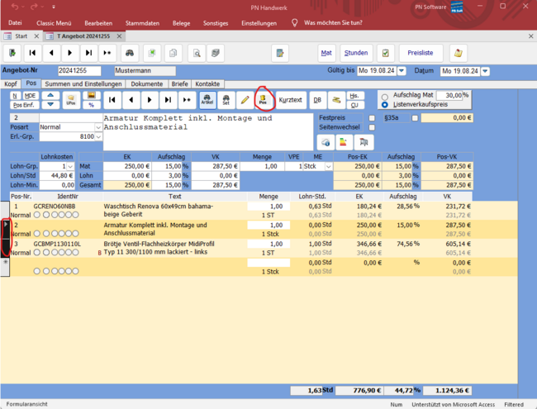Open the Belege menu

tap(181, 23)
